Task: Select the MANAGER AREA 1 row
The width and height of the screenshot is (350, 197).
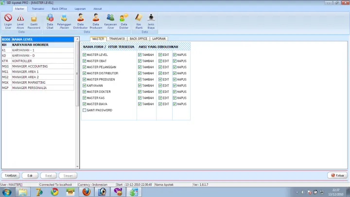Action: point(38,72)
